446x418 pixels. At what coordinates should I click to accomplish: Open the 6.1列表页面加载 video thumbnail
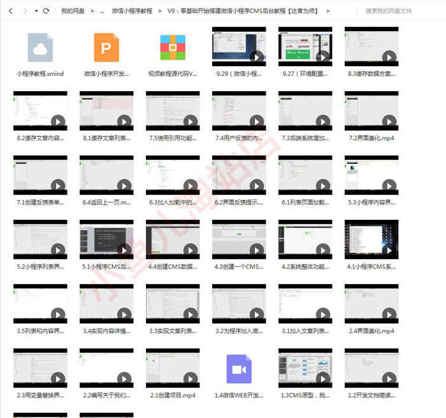pyautogui.click(x=305, y=175)
